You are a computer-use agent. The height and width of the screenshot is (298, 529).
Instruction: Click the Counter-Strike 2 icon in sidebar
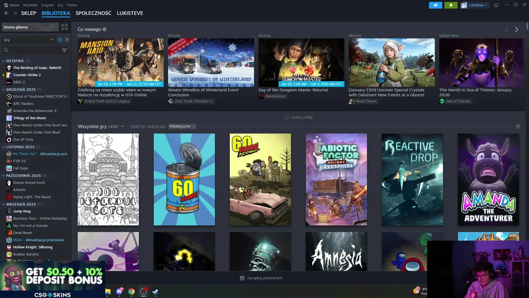tap(9, 75)
